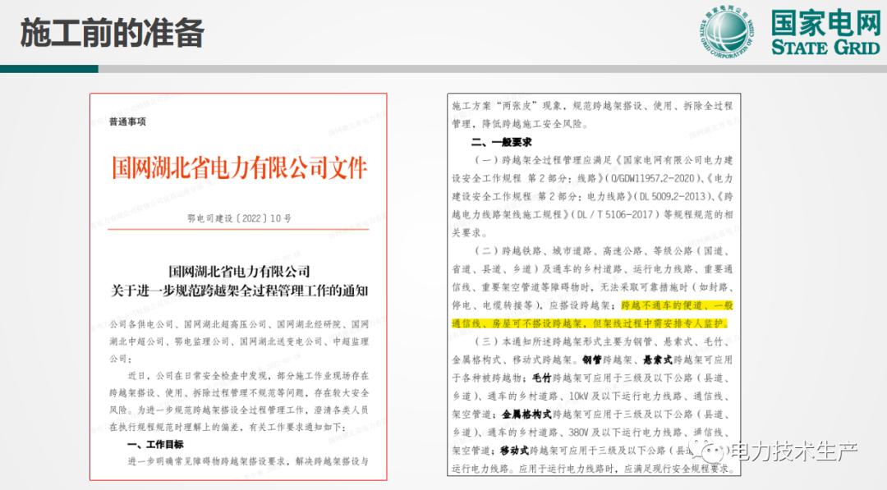
Task: Click the bold word 钢管
Action: [591, 359]
